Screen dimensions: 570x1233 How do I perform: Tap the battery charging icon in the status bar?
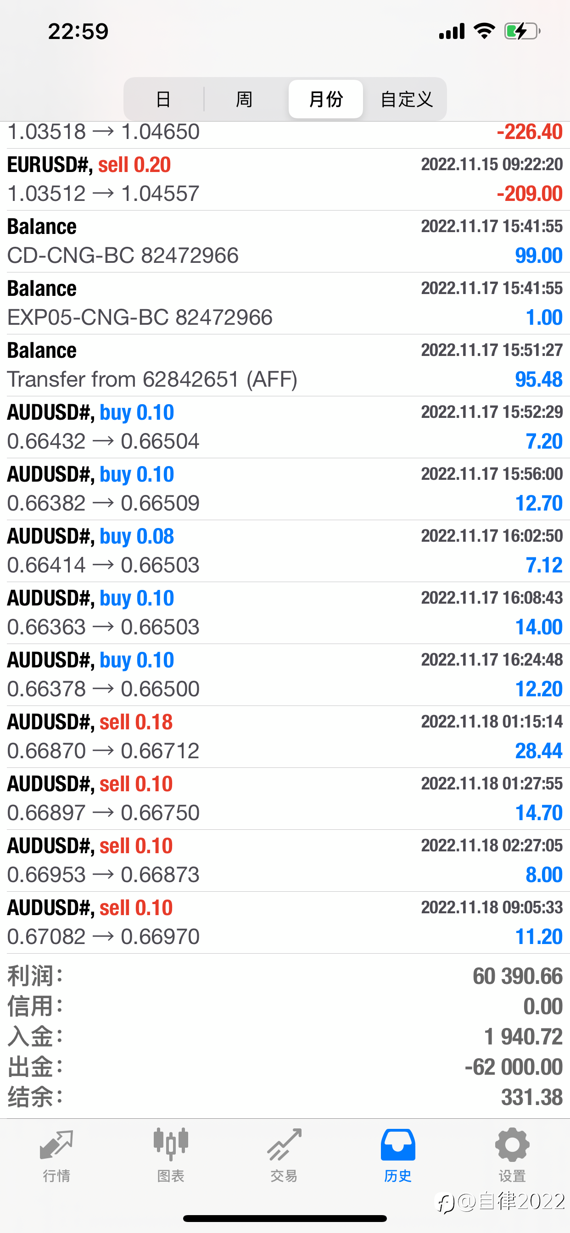coord(522,32)
